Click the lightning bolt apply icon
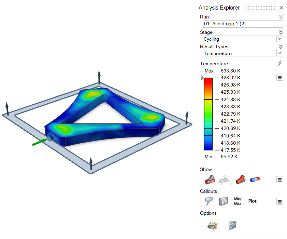Screen dimensions: 287x239 pyautogui.click(x=280, y=63)
